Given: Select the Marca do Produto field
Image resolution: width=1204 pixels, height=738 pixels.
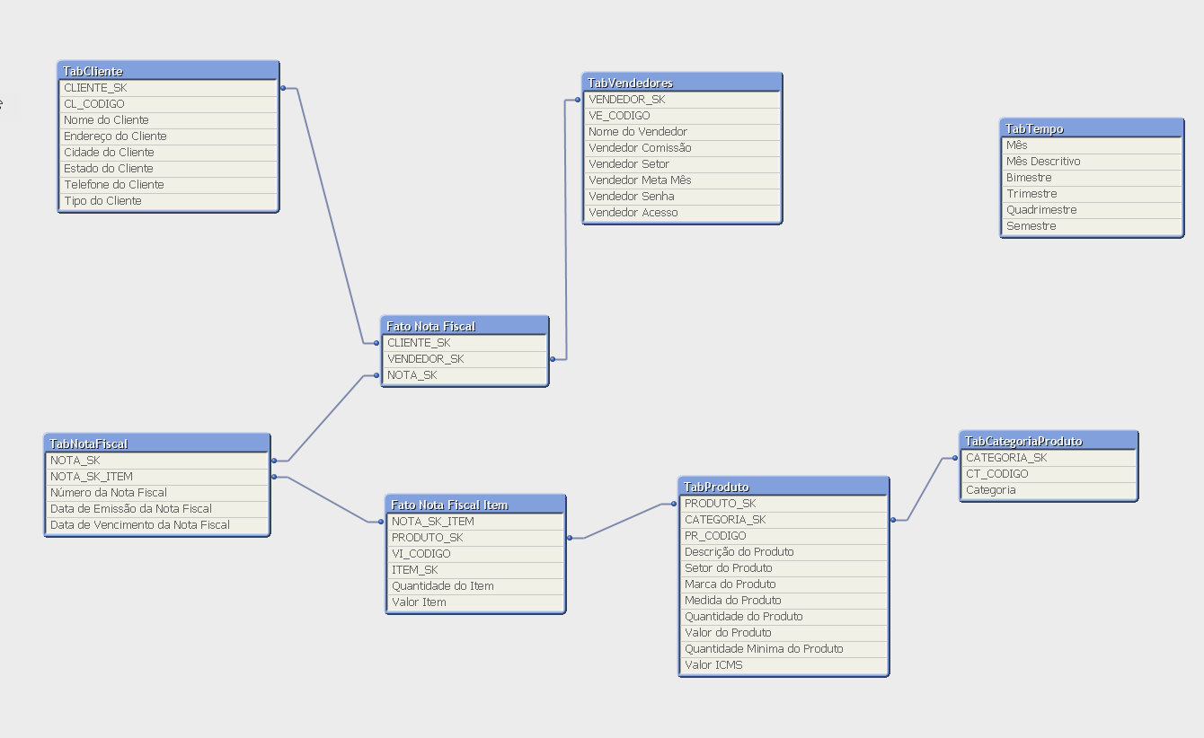Looking at the screenshot, I should [783, 584].
